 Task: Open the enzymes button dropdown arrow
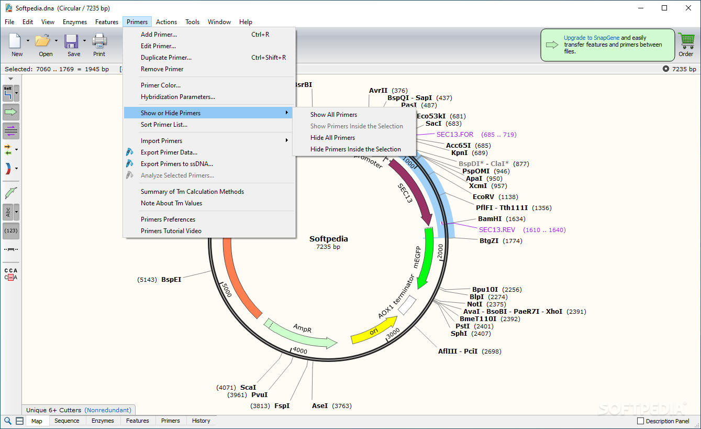pos(17,93)
